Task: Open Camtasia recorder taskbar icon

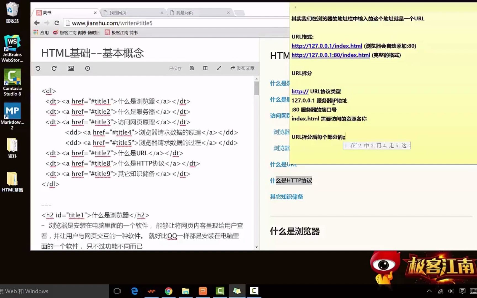Action: [x=254, y=291]
